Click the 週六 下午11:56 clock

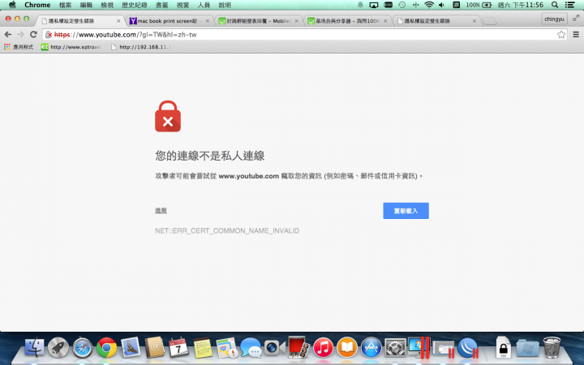(520, 5)
